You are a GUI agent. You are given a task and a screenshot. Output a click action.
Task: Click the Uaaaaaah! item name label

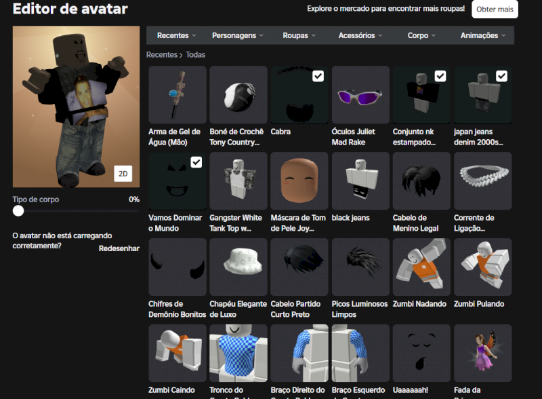point(411,390)
